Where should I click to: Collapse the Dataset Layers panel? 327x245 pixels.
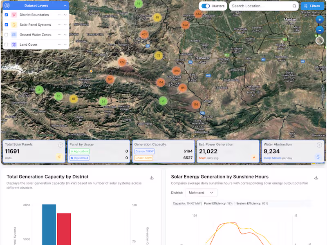pos(65,6)
